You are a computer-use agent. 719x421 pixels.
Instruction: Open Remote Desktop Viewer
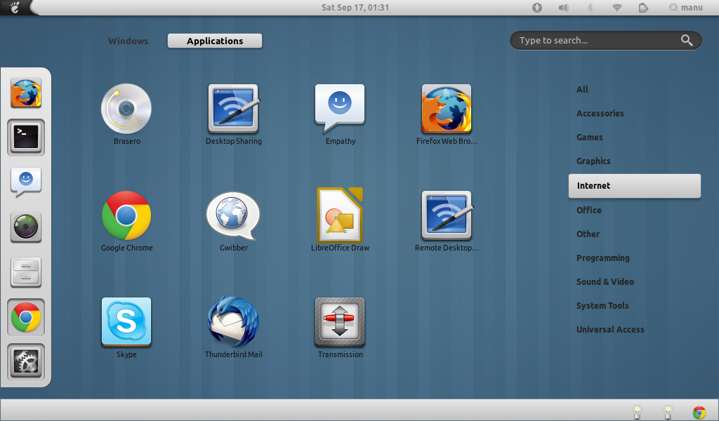coord(447,215)
